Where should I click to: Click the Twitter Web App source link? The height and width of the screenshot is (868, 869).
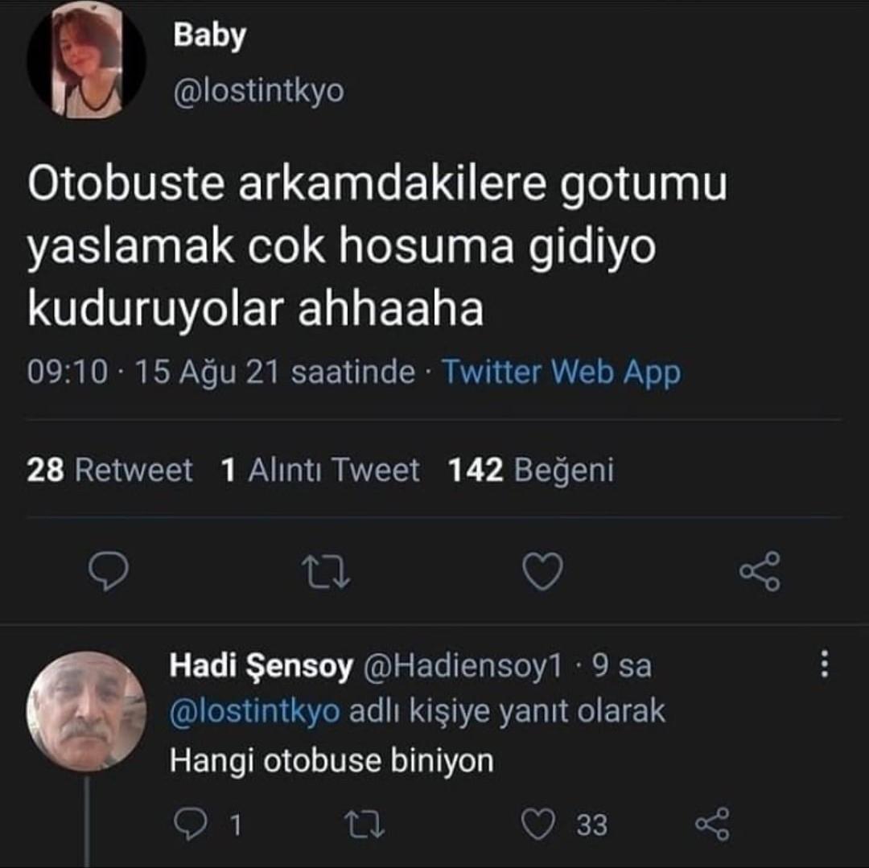point(561,372)
